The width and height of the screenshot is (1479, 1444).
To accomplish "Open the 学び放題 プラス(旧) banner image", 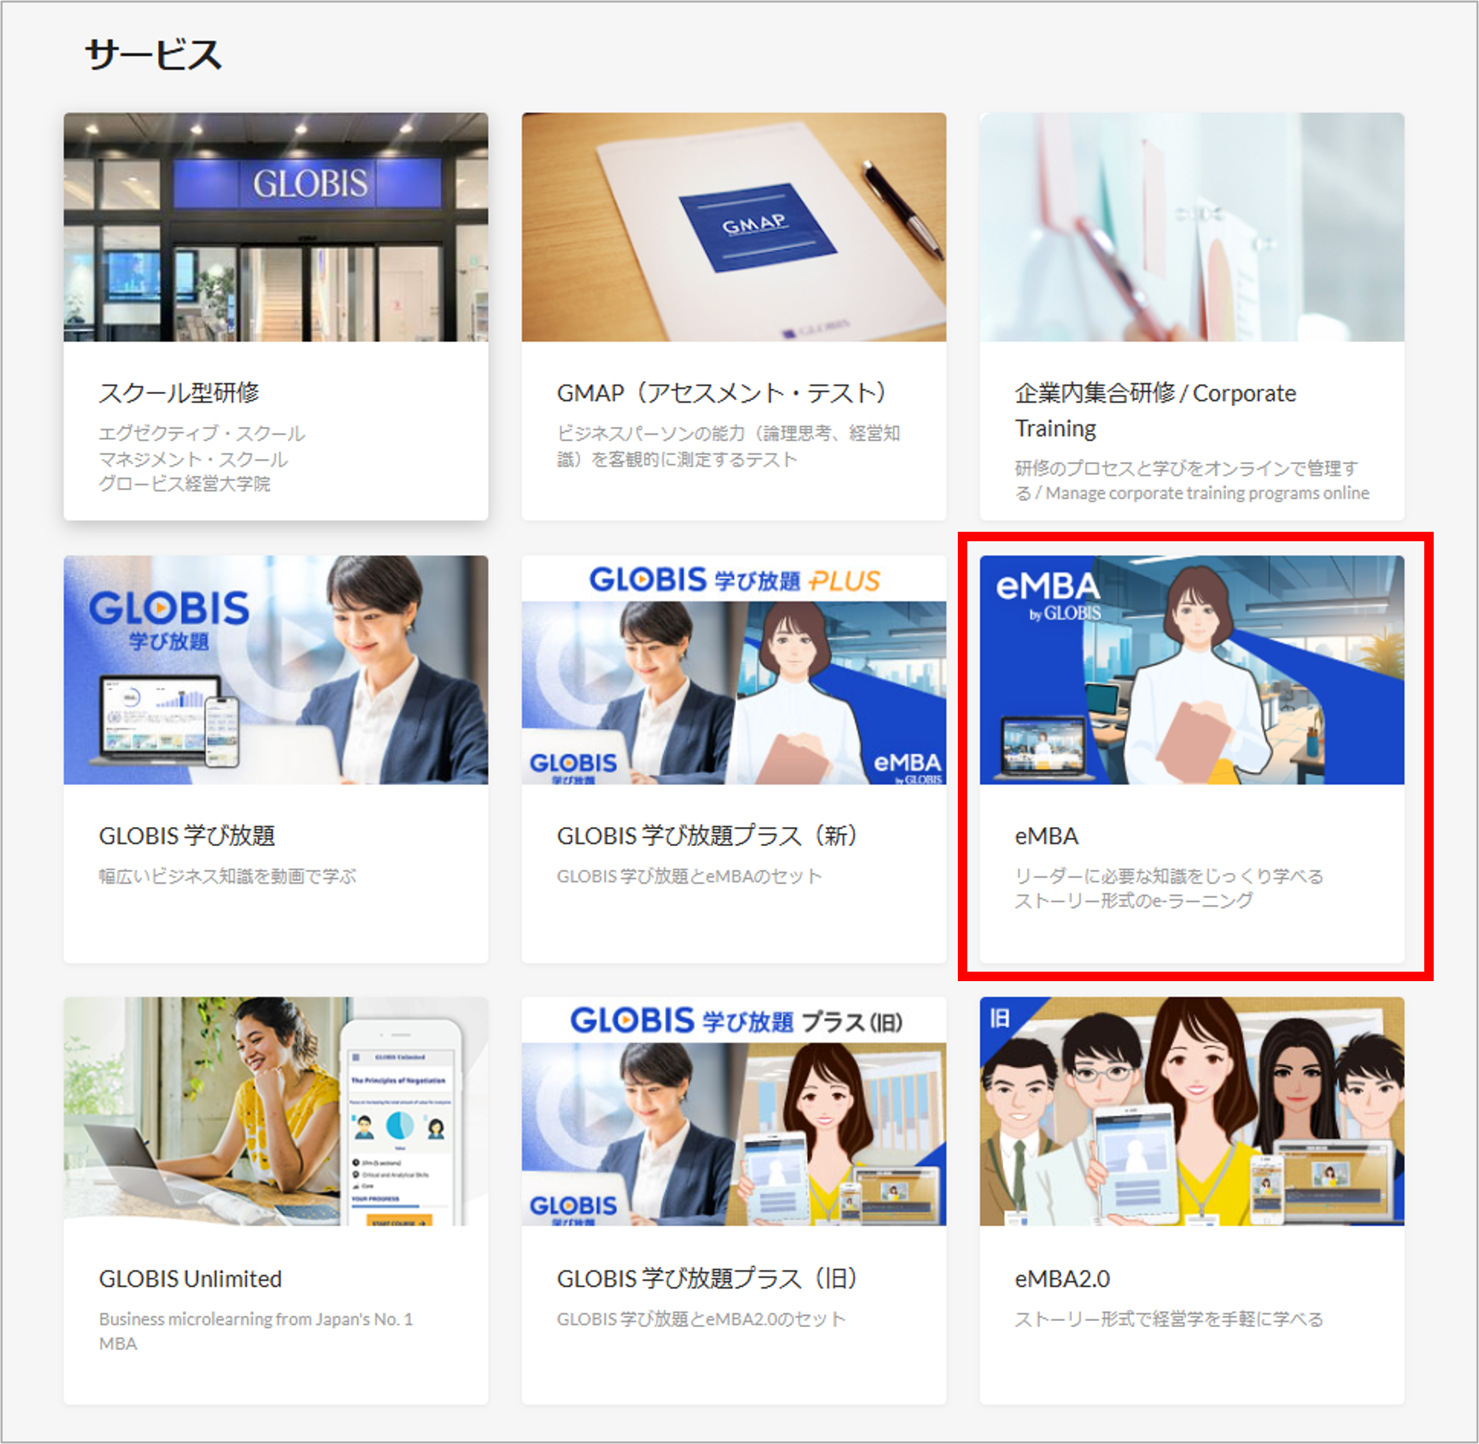I will point(733,1111).
